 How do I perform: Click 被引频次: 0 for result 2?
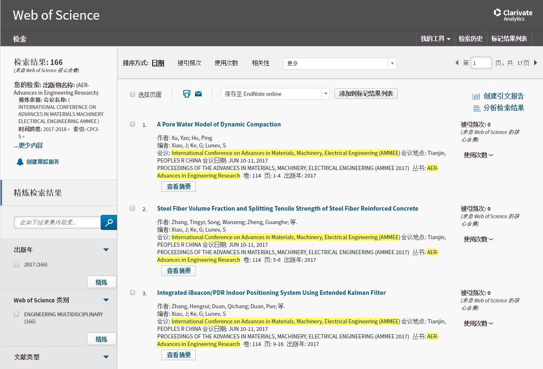[x=475, y=209]
